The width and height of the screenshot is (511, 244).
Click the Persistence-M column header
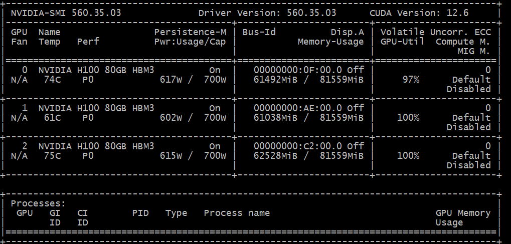[x=190, y=32]
